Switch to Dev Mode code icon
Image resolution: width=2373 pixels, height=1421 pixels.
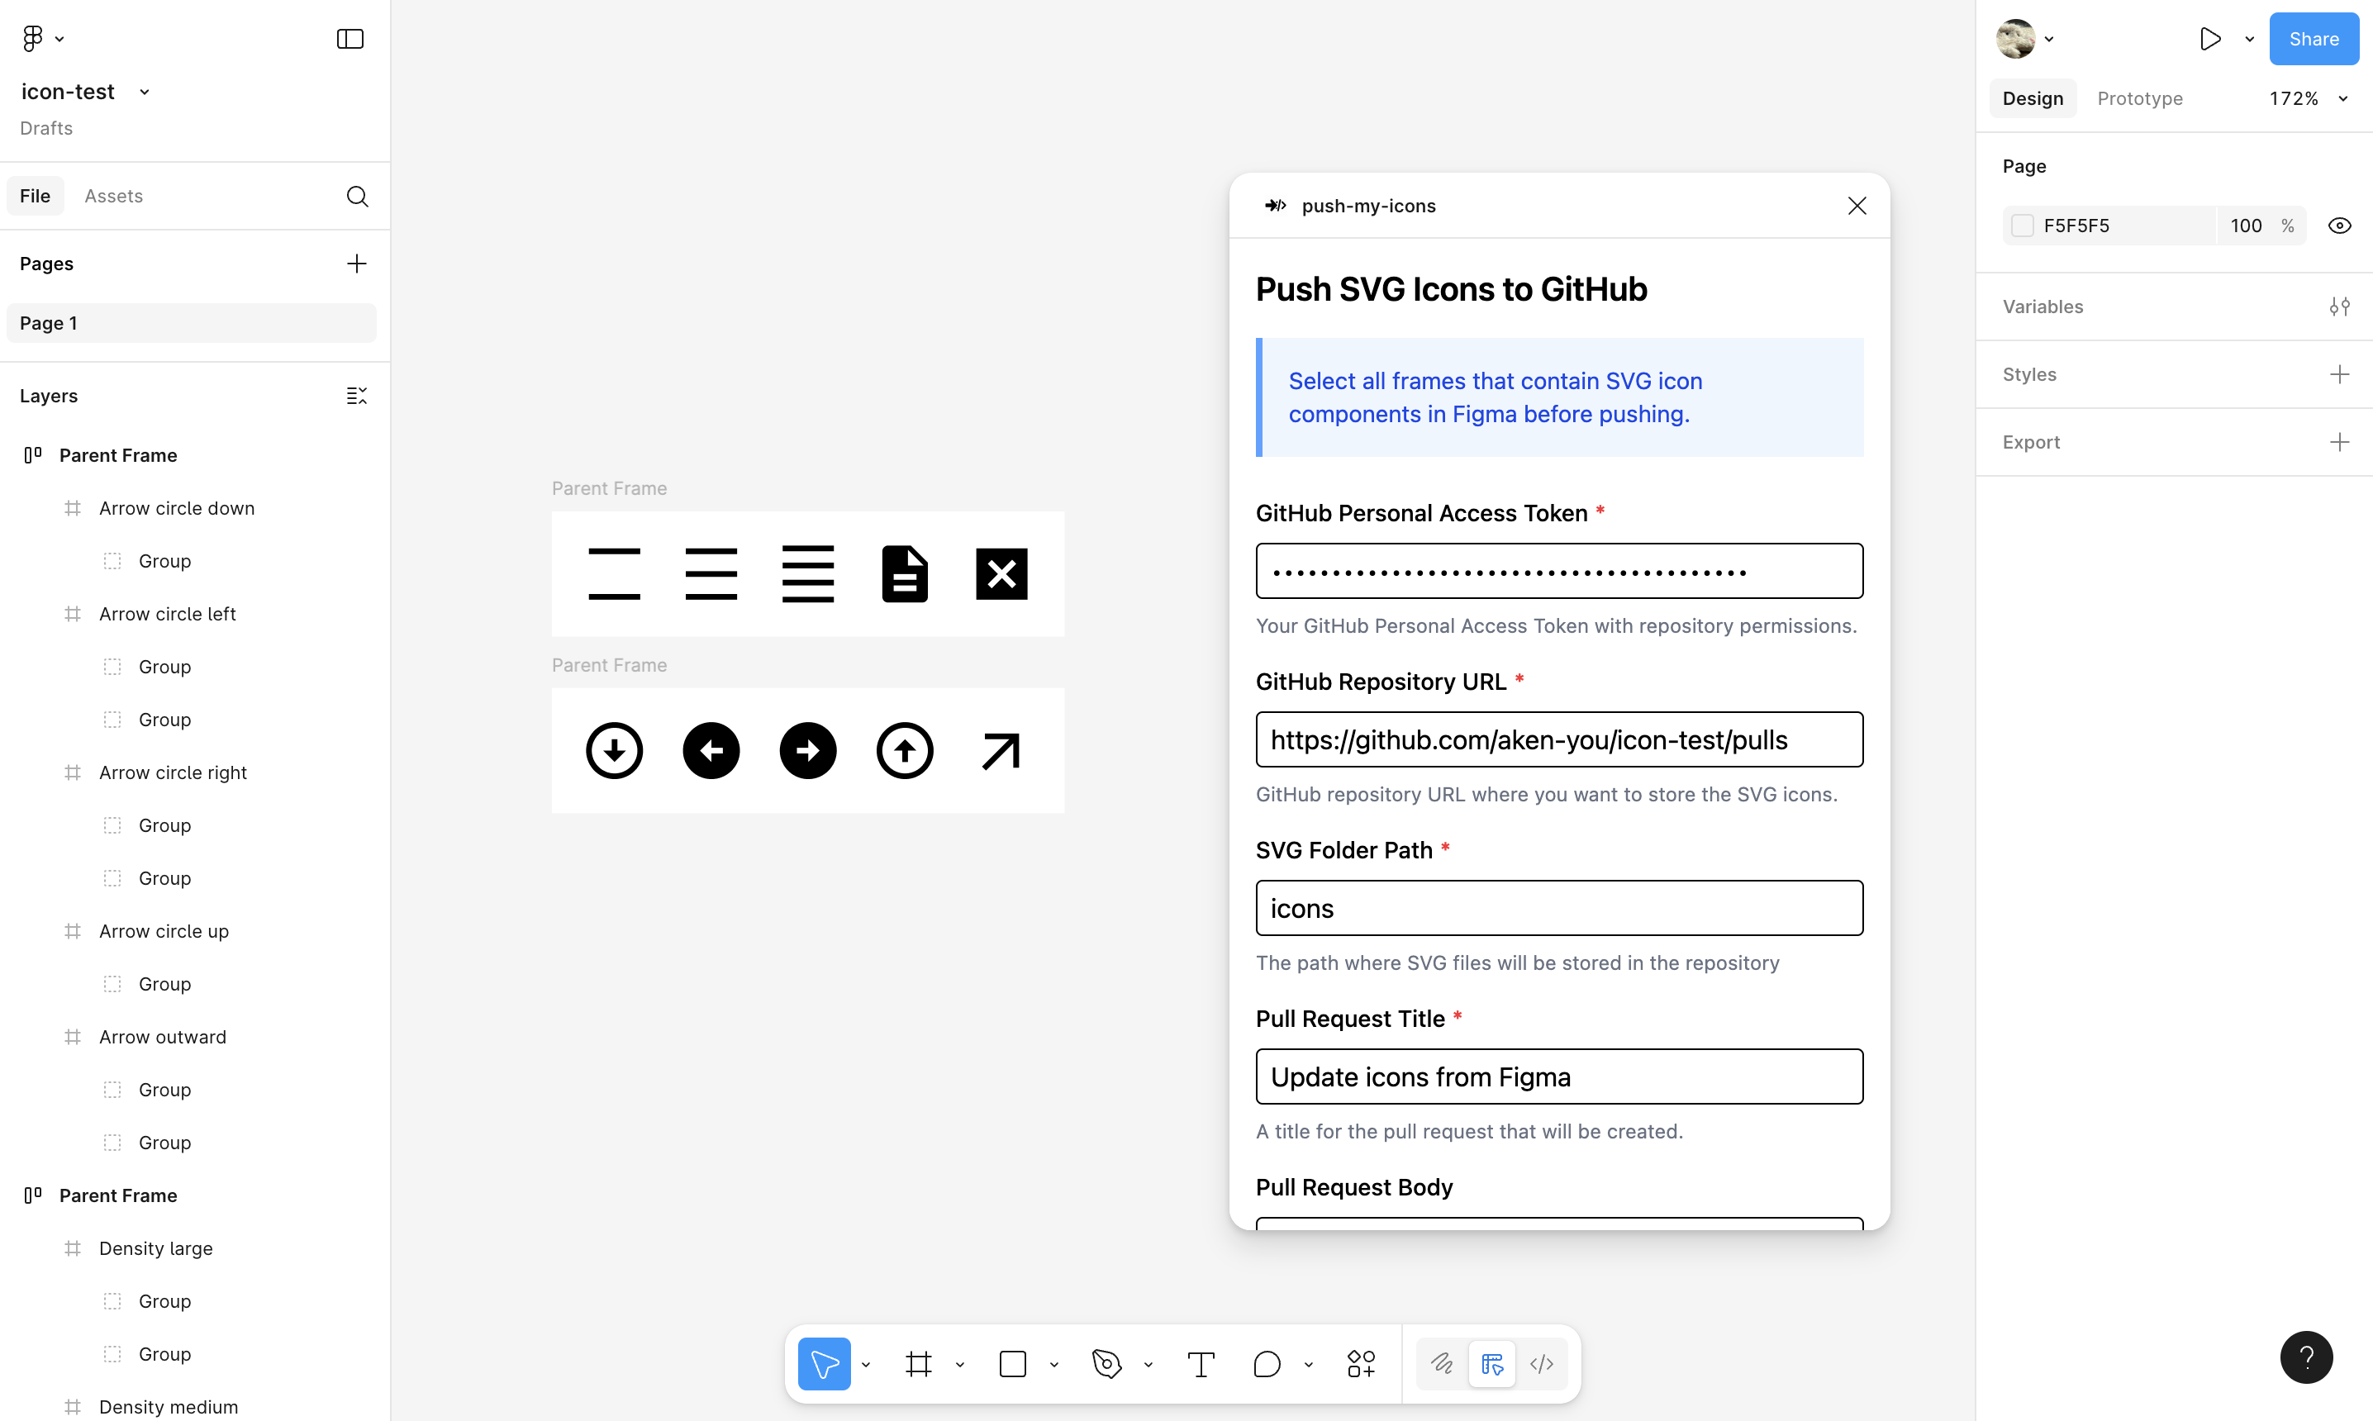pos(1542,1363)
